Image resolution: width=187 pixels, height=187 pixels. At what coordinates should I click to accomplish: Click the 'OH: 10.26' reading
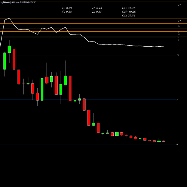[x=129, y=12]
